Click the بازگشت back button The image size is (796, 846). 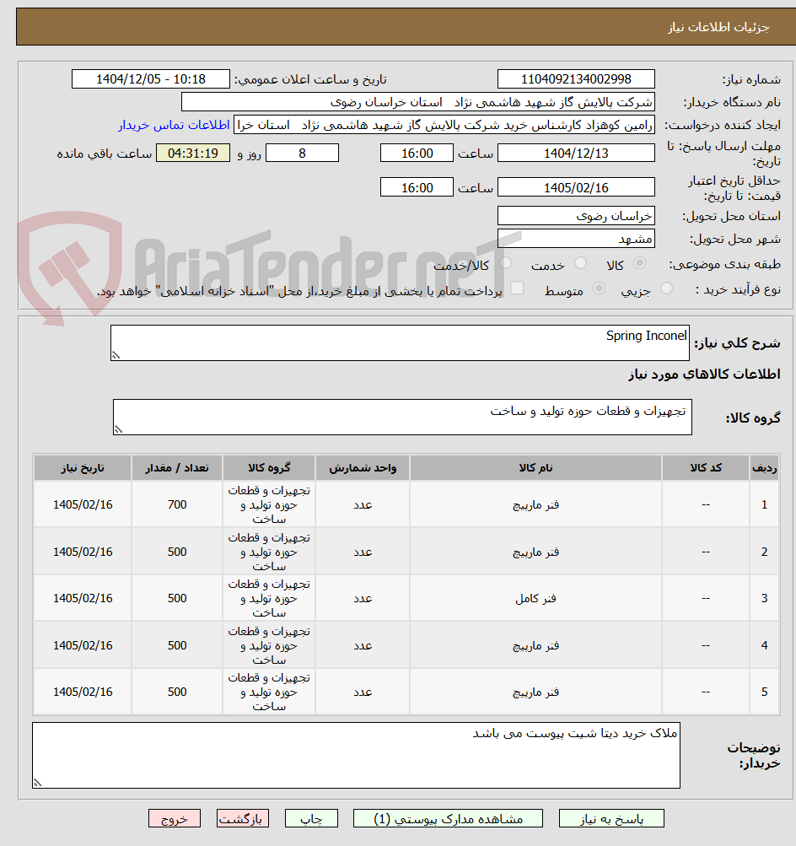pos(243,818)
